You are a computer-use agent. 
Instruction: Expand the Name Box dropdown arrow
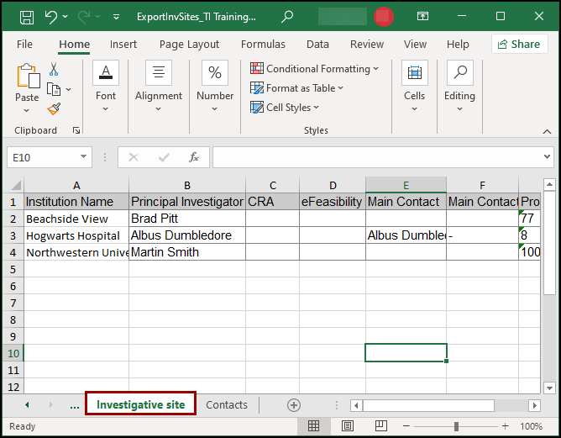tap(83, 157)
